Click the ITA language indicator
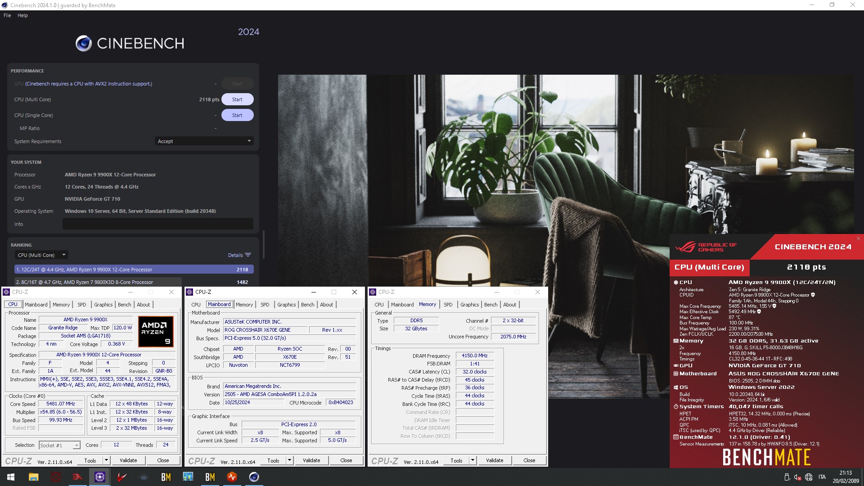This screenshot has width=864, height=486. pyautogui.click(x=822, y=477)
